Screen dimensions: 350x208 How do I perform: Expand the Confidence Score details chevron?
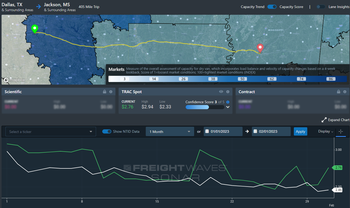pyautogui.click(x=228, y=107)
